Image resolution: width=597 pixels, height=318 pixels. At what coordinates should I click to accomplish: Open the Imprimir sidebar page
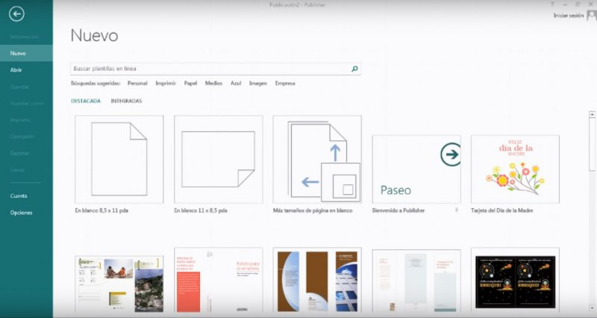(x=20, y=120)
